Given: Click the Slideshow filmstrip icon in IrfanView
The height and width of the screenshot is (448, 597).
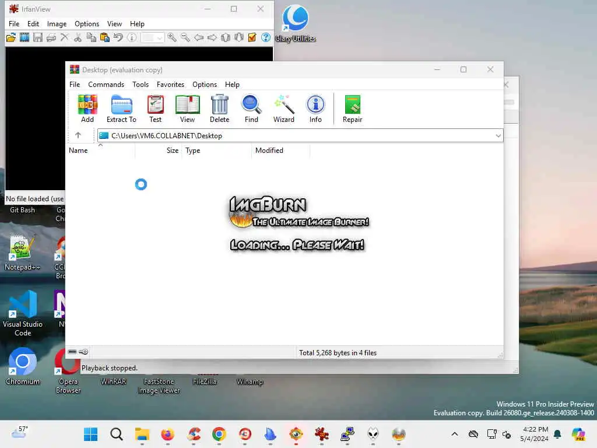Looking at the screenshot, I should coord(24,37).
